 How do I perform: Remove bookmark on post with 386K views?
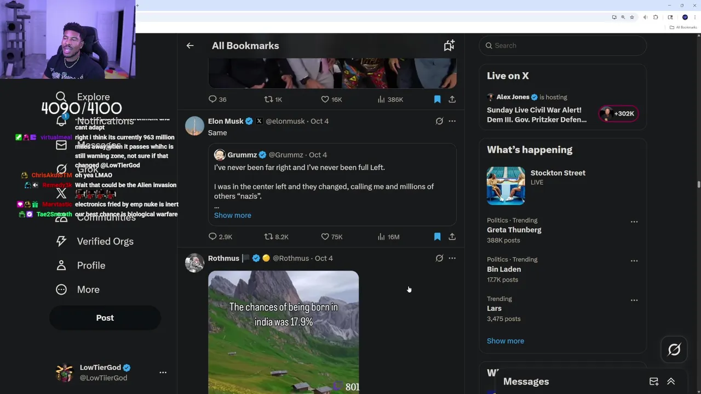tap(437, 100)
